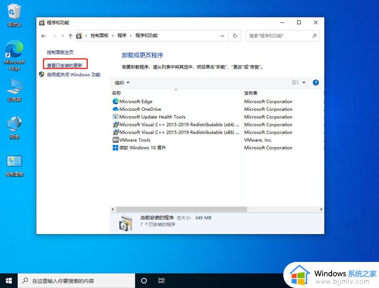Expand the view options dropdown arrow
379x288 pixels.
304,82
